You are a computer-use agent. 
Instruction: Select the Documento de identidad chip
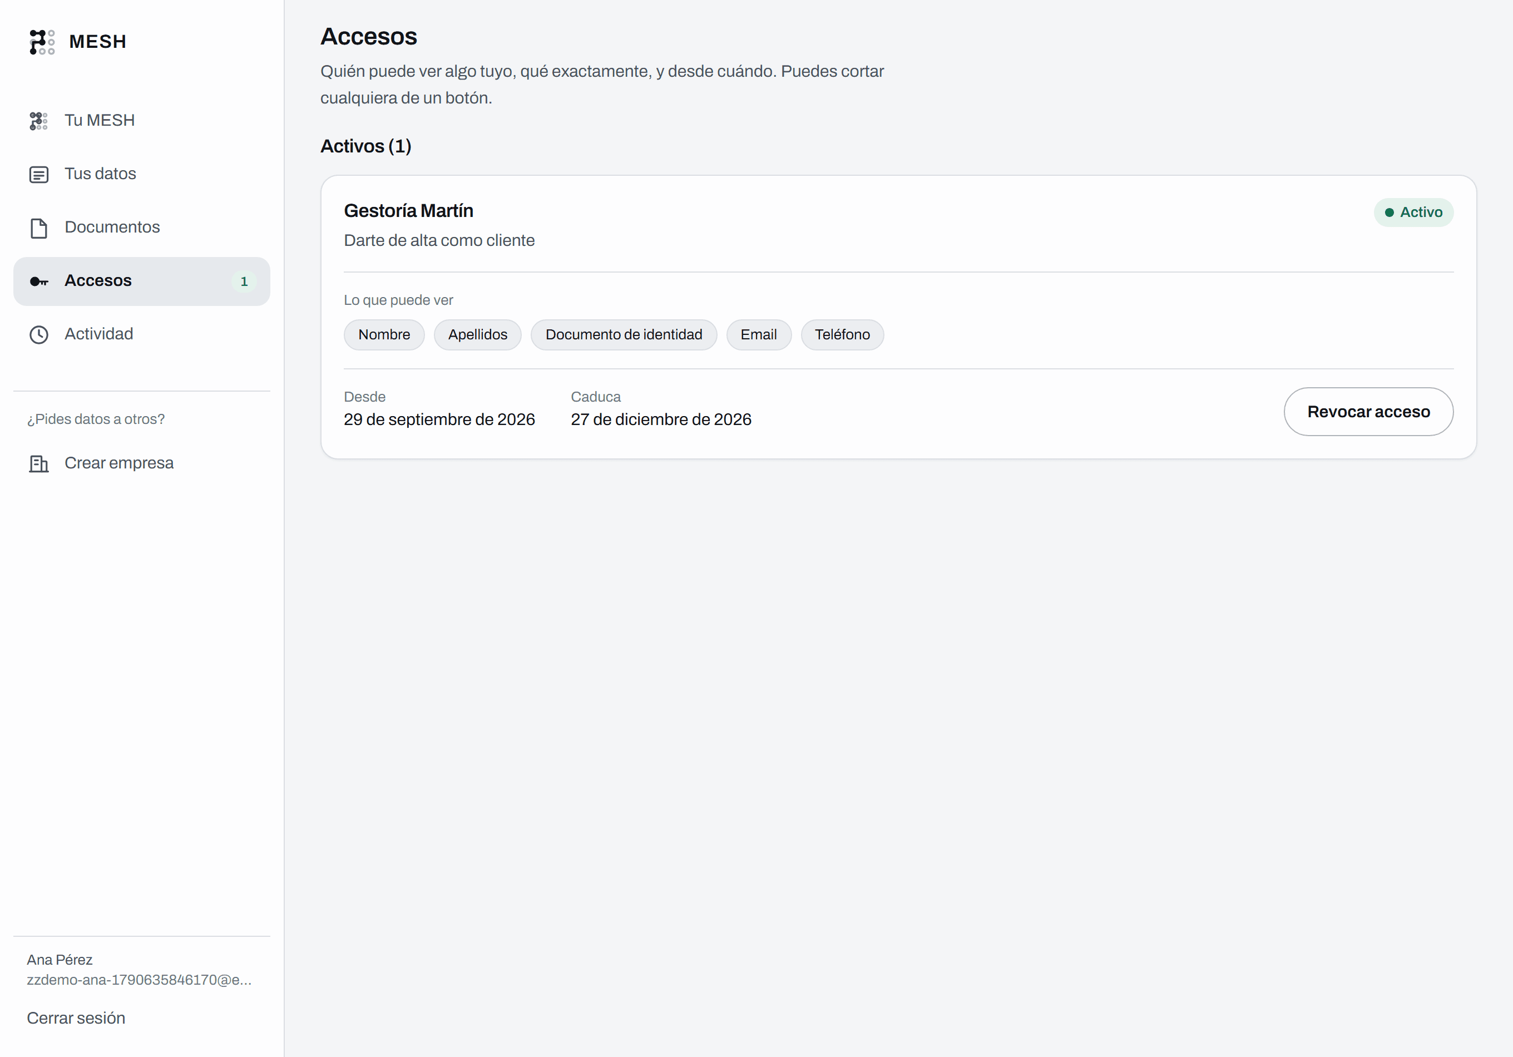point(624,335)
